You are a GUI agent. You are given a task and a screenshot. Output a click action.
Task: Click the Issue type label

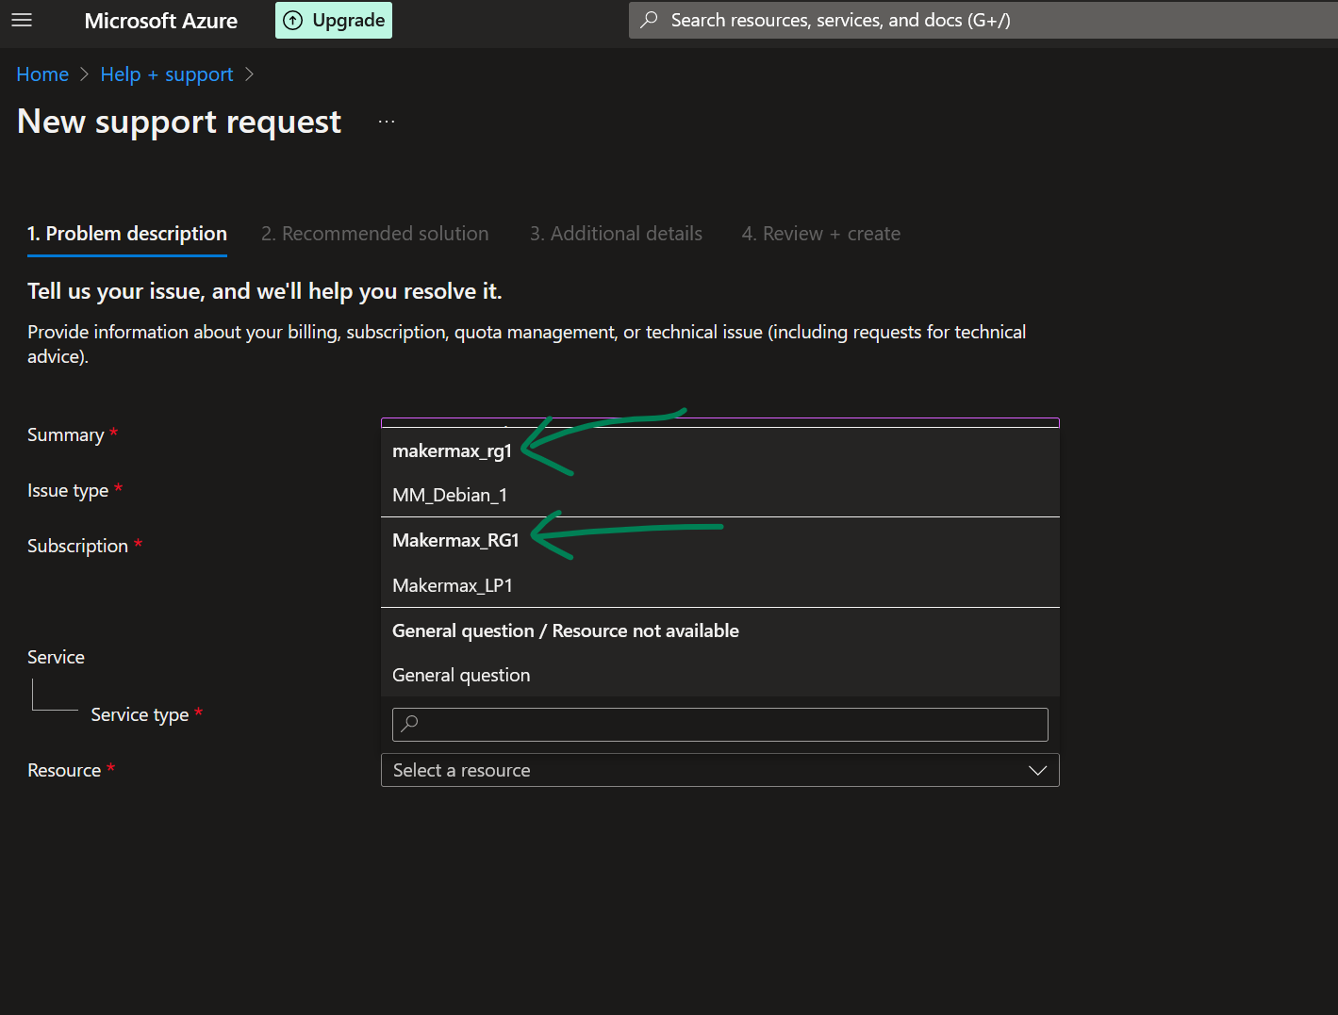click(x=68, y=490)
